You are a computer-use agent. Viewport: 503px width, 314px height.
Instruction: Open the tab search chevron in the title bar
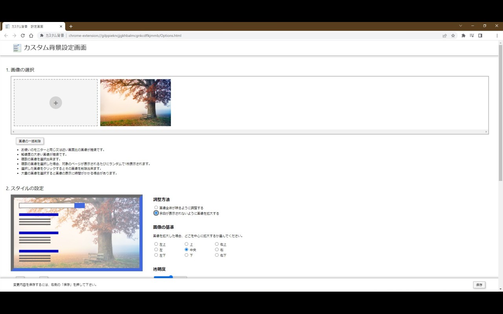pos(461,25)
